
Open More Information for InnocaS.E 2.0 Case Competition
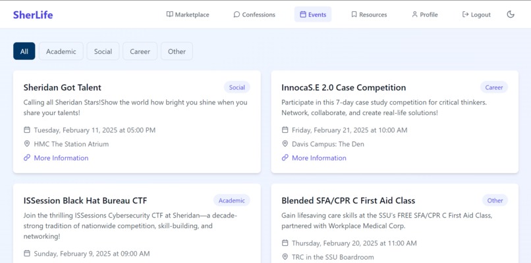319,158
